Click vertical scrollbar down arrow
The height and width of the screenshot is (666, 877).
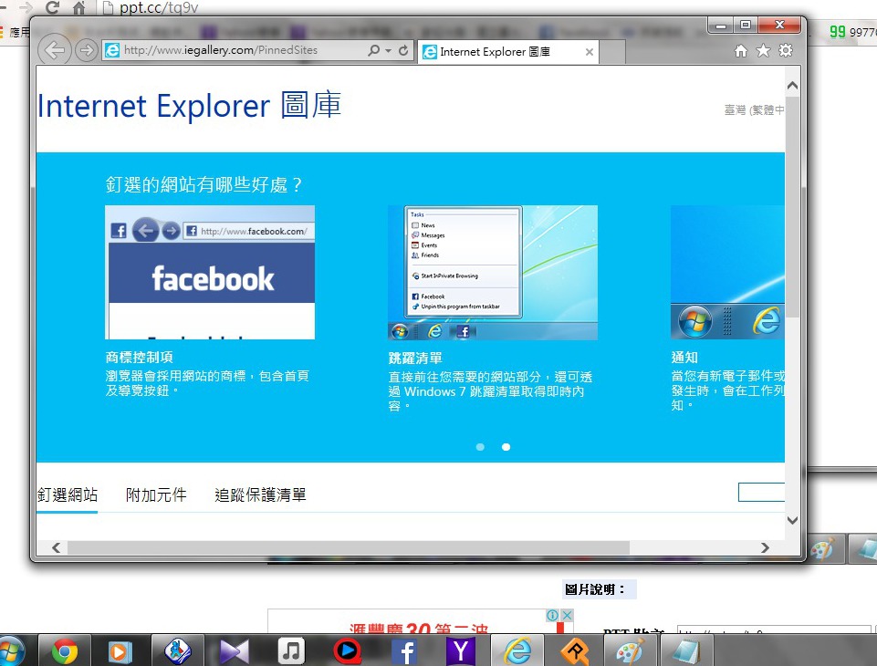tap(792, 520)
